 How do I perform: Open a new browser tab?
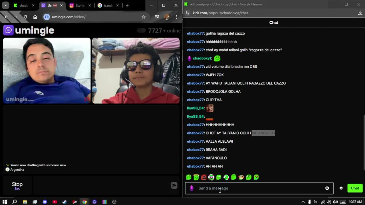pyautogui.click(x=127, y=5)
